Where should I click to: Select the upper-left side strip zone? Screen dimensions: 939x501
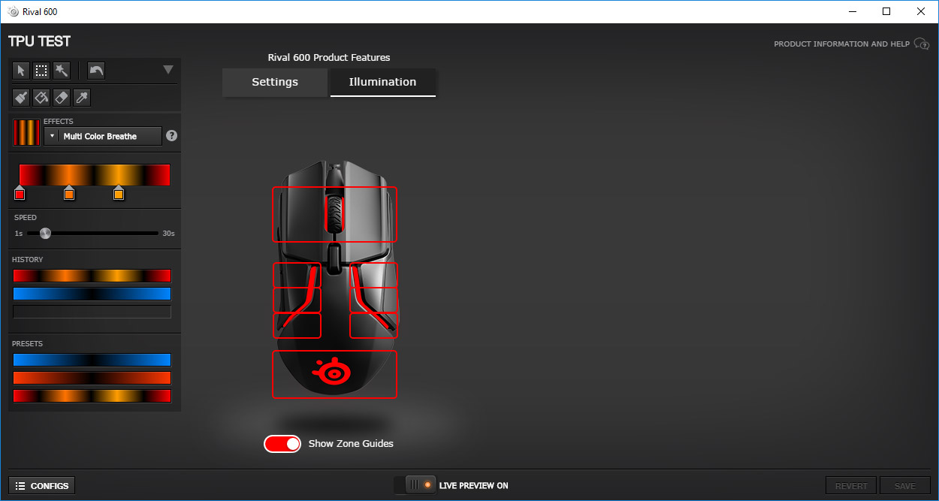[x=297, y=275]
